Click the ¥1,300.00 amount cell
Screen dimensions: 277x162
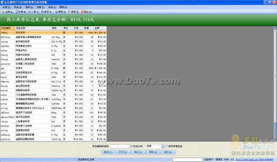click(x=100, y=68)
